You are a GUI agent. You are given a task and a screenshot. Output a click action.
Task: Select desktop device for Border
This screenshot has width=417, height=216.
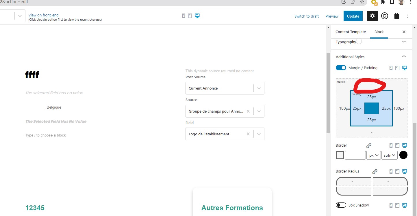[405, 145]
